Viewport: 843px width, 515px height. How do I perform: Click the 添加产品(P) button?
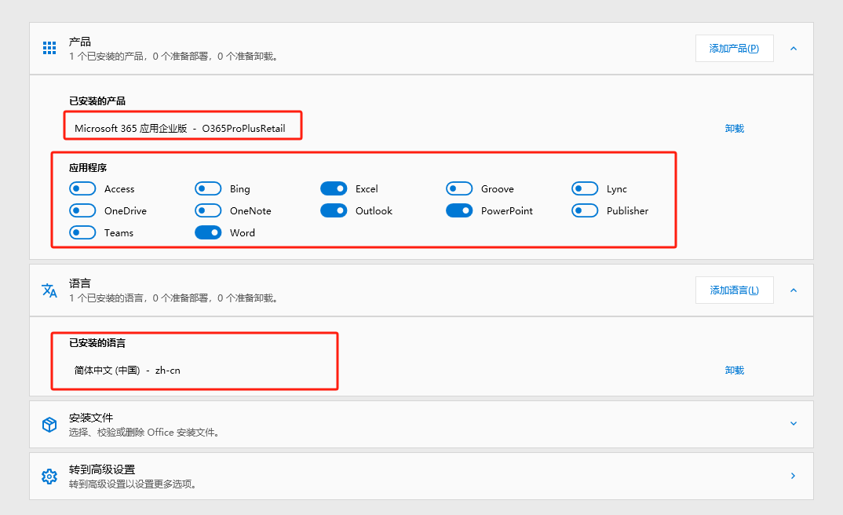click(735, 49)
